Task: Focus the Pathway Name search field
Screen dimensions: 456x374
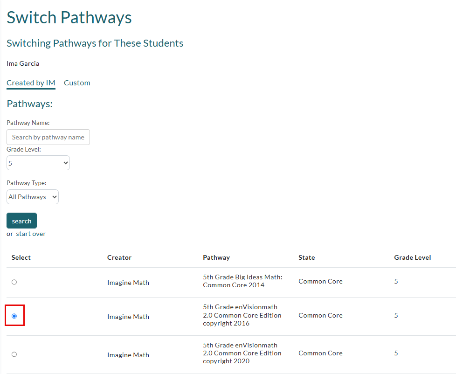Action: [48, 137]
